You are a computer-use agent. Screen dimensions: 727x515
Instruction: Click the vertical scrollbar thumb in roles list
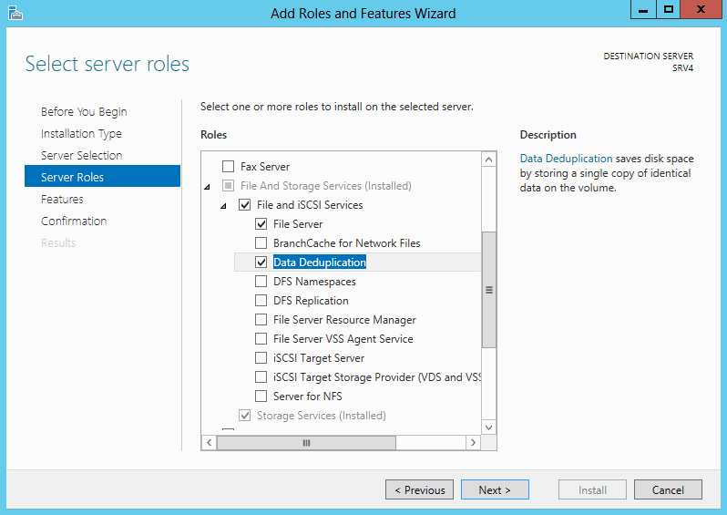tap(488, 290)
